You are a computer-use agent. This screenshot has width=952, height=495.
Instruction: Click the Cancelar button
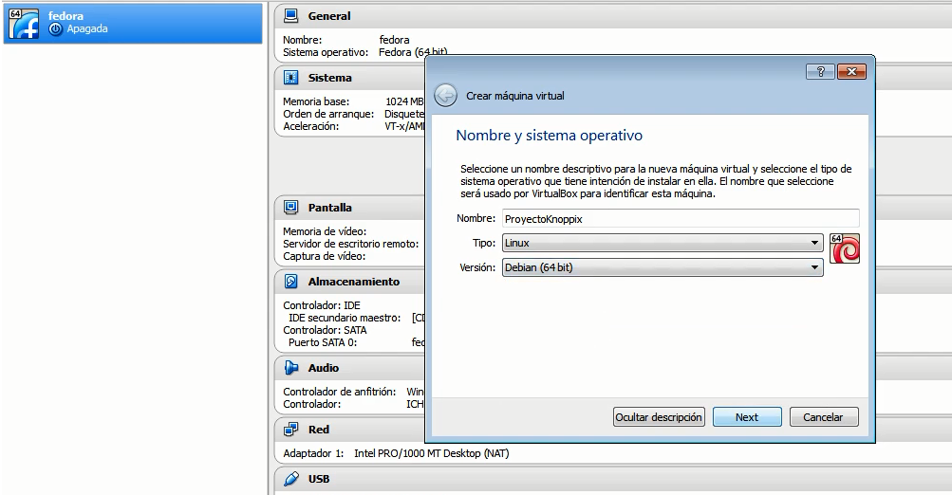tap(823, 417)
